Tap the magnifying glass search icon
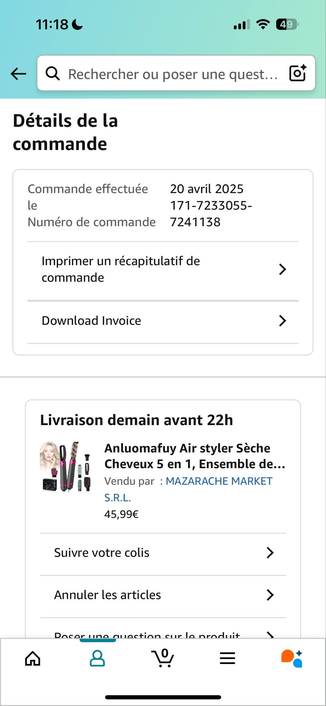Image resolution: width=326 pixels, height=706 pixels. pos(53,73)
